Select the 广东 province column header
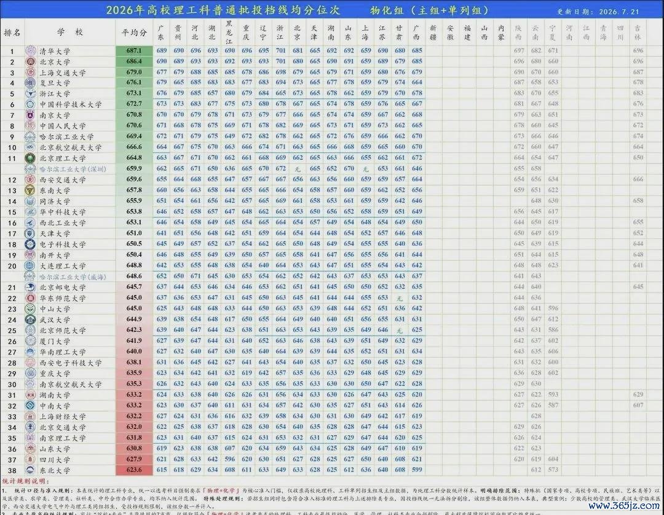664x515 pixels. click(161, 32)
